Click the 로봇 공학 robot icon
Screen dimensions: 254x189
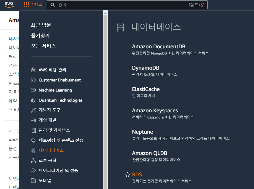33,161
